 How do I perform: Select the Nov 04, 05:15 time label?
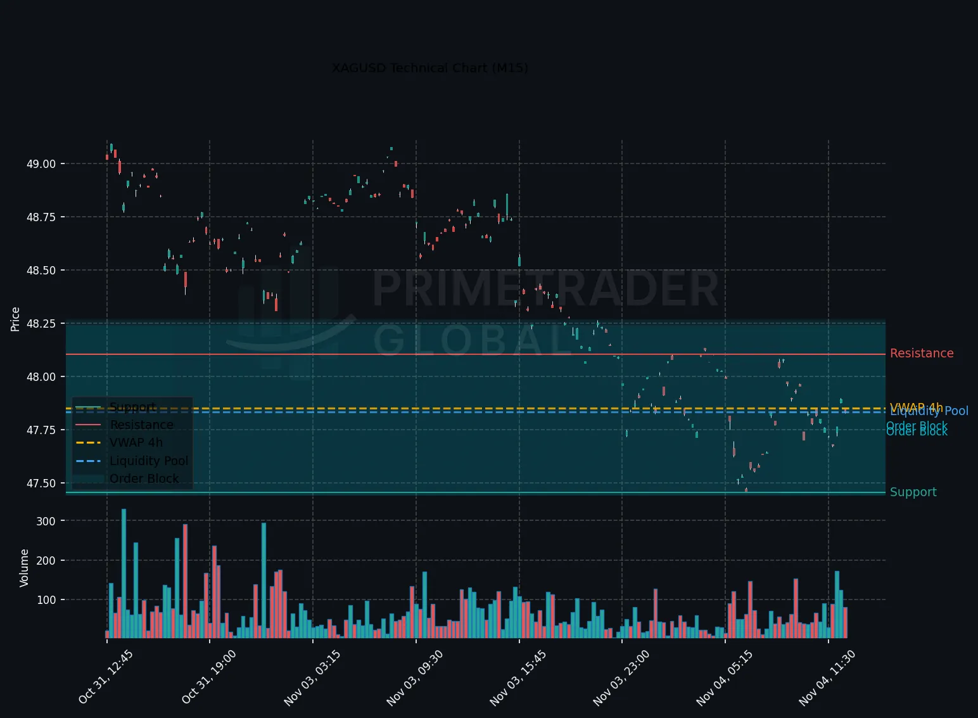coord(724,677)
